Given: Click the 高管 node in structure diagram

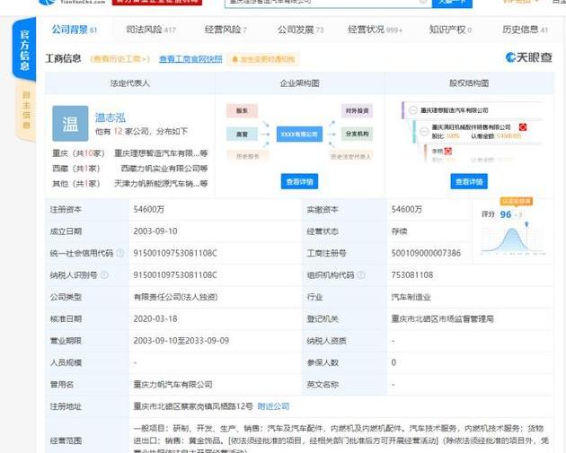Looking at the screenshot, I should [243, 134].
